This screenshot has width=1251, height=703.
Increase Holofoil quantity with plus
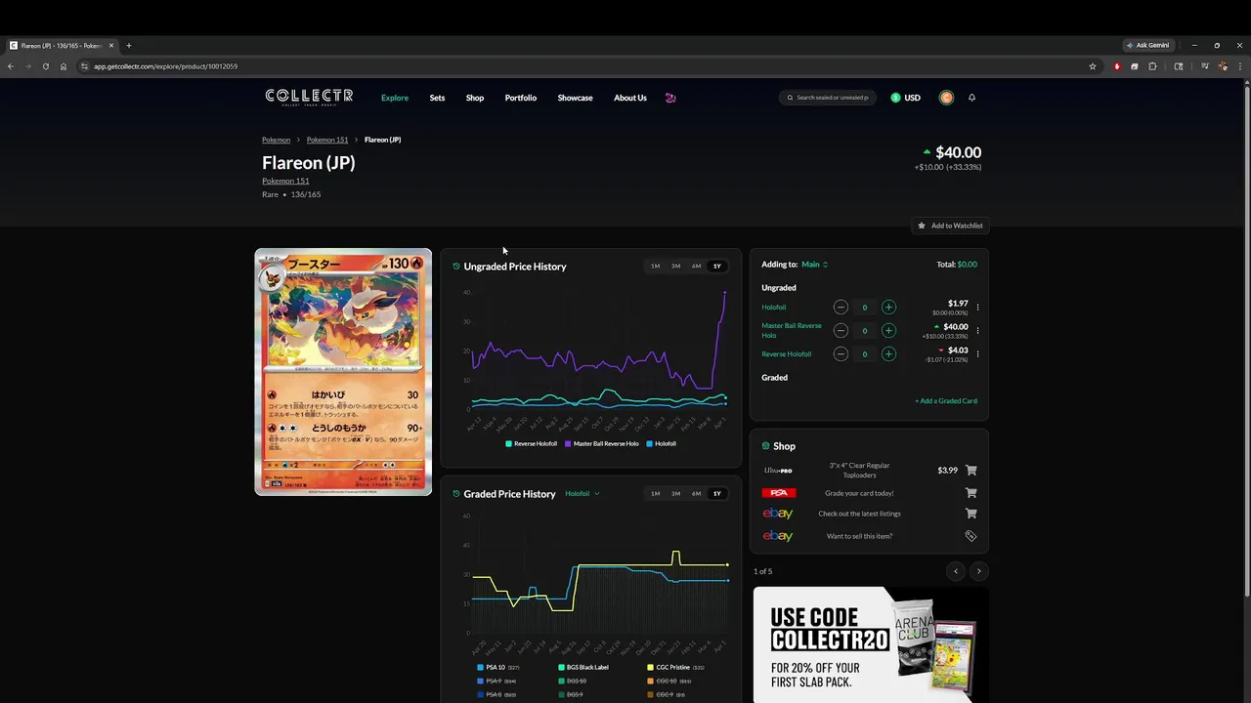click(x=888, y=307)
